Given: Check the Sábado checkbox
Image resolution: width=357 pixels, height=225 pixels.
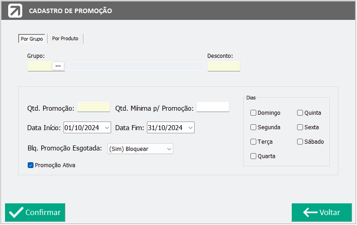Looking at the screenshot, I should (x=300, y=142).
